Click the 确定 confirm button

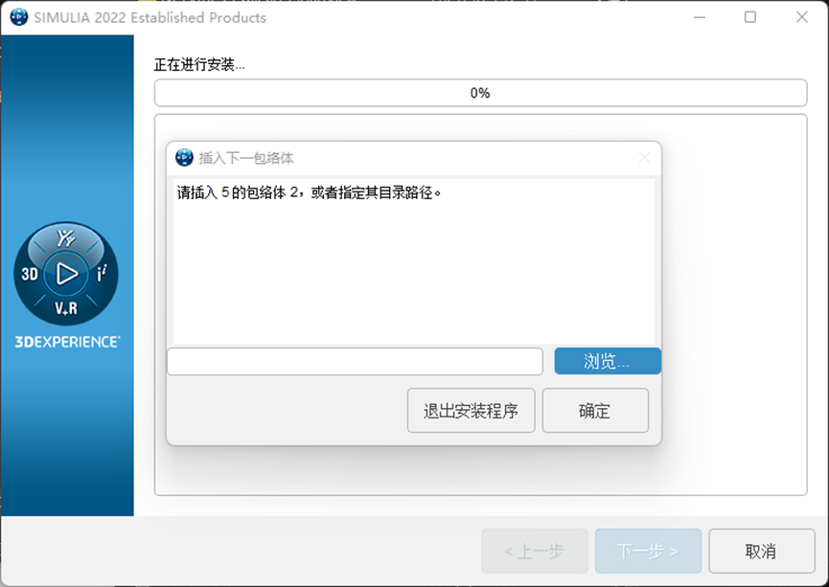[595, 411]
